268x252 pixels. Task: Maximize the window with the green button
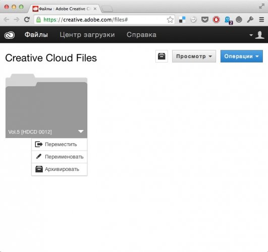coord(21,7)
